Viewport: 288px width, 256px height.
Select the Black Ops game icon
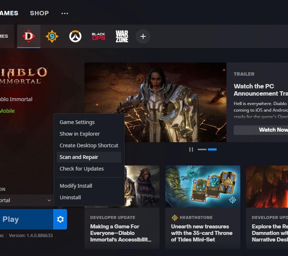click(98, 36)
